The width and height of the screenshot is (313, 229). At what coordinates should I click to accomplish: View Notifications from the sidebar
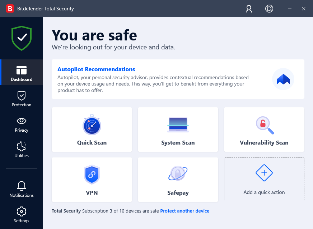(x=22, y=189)
